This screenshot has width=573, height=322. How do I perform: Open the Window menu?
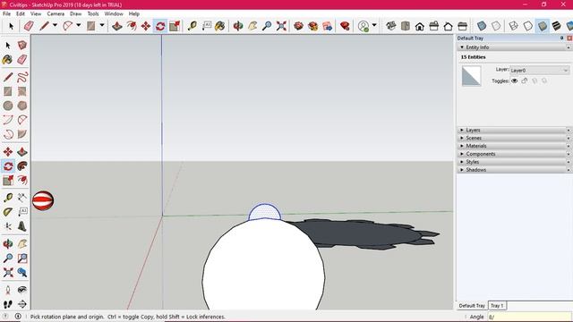pos(114,13)
